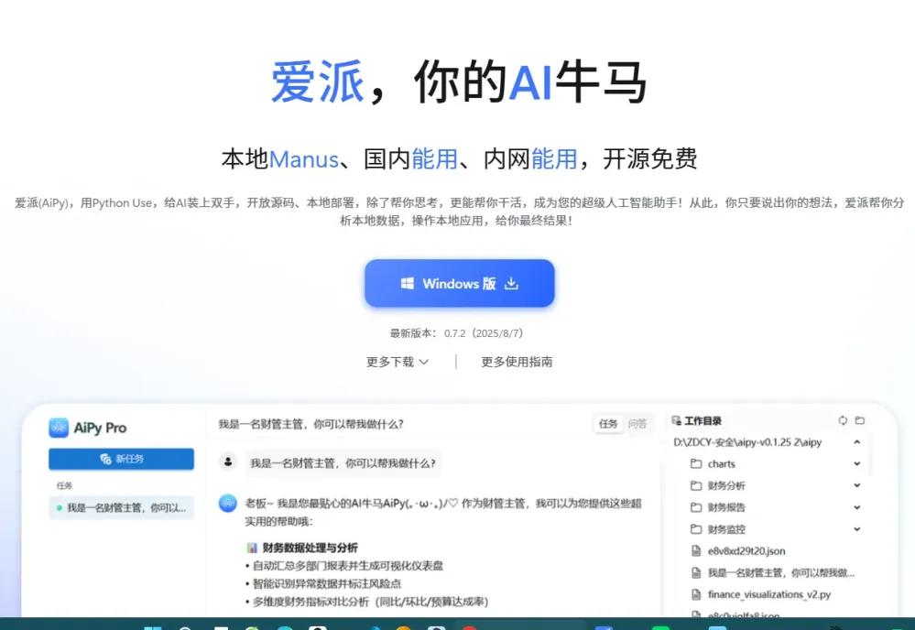Click the user avatar icon in chat

[228, 462]
